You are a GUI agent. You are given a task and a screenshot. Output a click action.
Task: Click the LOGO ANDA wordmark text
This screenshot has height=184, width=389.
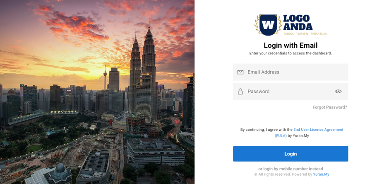click(298, 23)
